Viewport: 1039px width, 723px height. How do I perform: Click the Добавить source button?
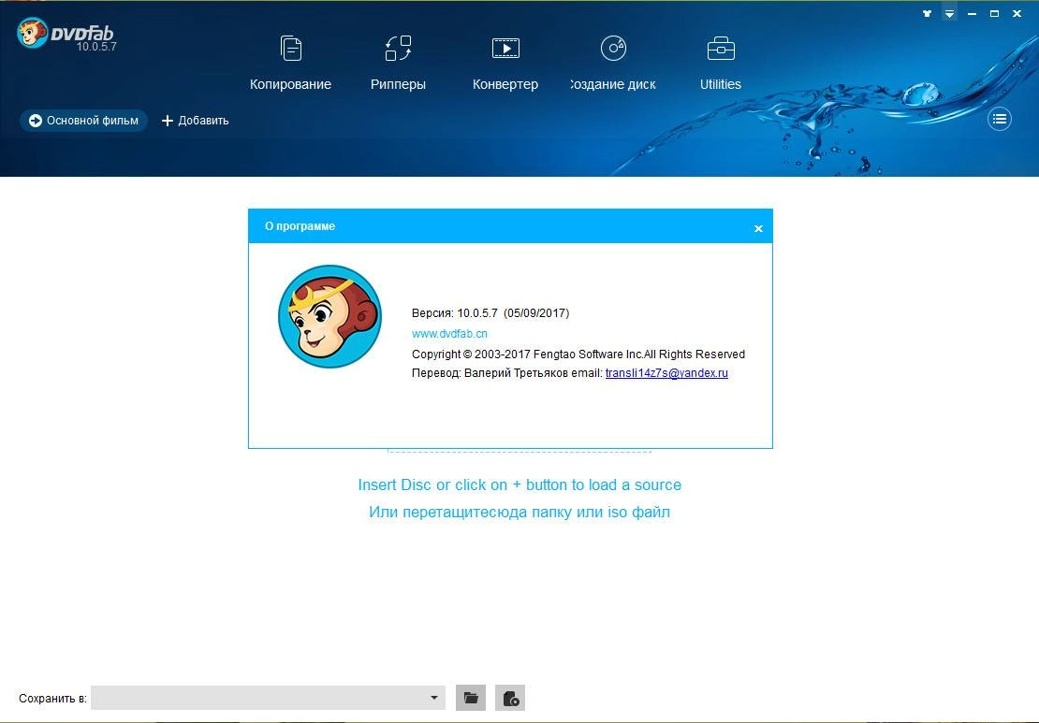(196, 121)
